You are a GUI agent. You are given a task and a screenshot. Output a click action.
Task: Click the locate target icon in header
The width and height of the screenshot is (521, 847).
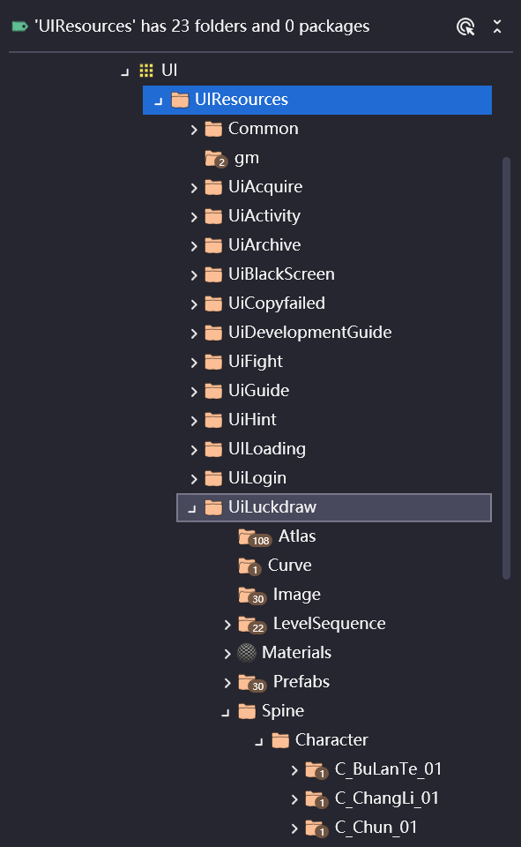(x=465, y=26)
